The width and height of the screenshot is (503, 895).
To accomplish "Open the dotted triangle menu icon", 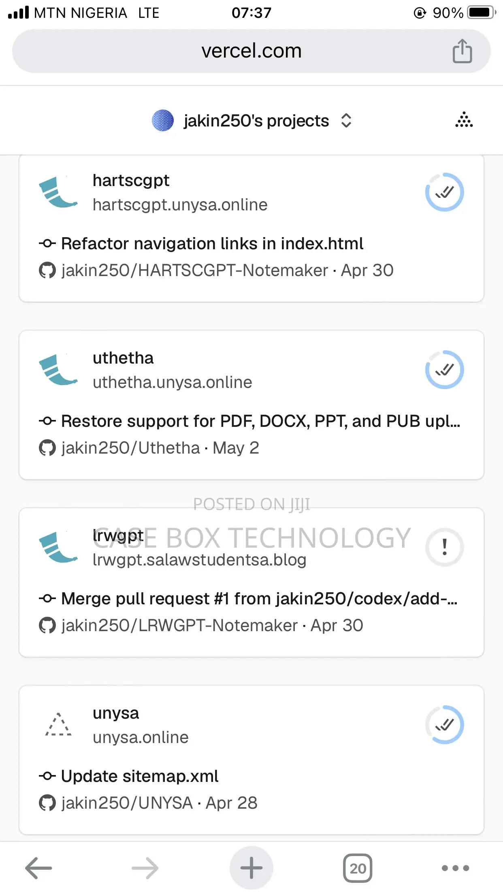I will tap(464, 120).
